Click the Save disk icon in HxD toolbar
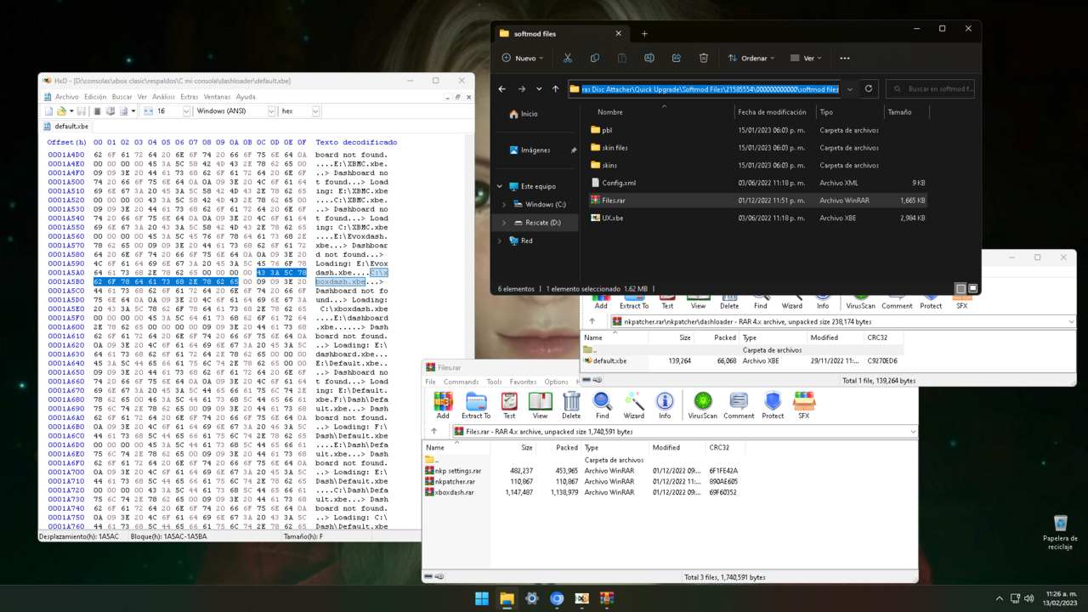The height and width of the screenshot is (612, 1088). [x=82, y=111]
